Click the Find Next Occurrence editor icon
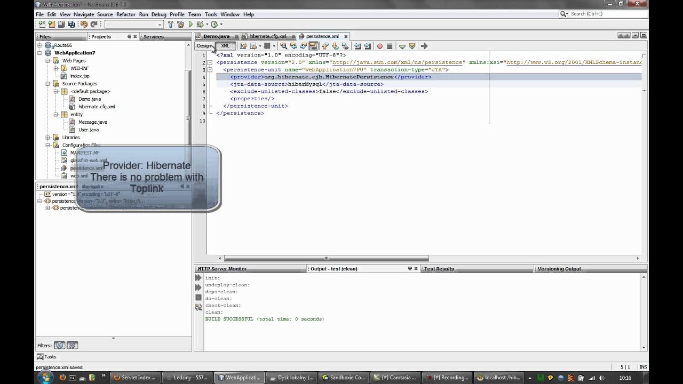The width and height of the screenshot is (683, 384). (303, 46)
